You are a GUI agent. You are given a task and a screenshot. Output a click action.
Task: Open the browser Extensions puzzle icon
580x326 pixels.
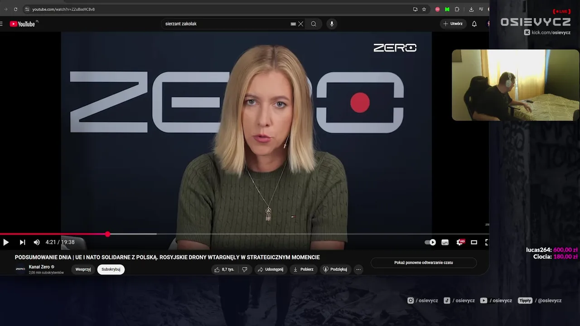[x=457, y=9]
